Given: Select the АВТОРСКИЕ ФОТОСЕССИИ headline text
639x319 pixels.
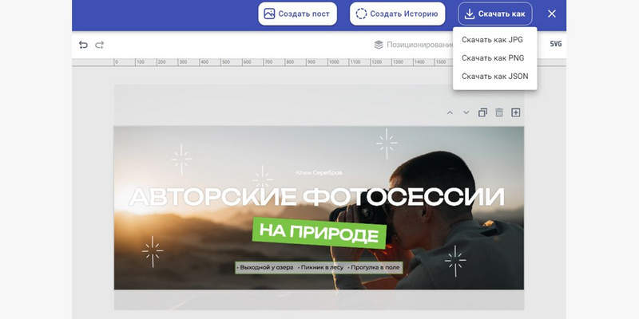Looking at the screenshot, I should 316,197.
